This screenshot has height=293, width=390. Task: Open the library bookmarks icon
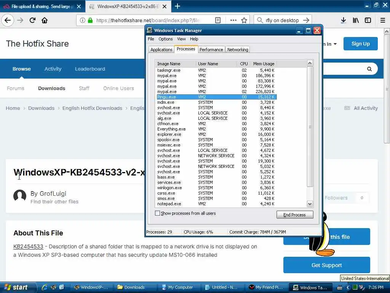click(356, 20)
